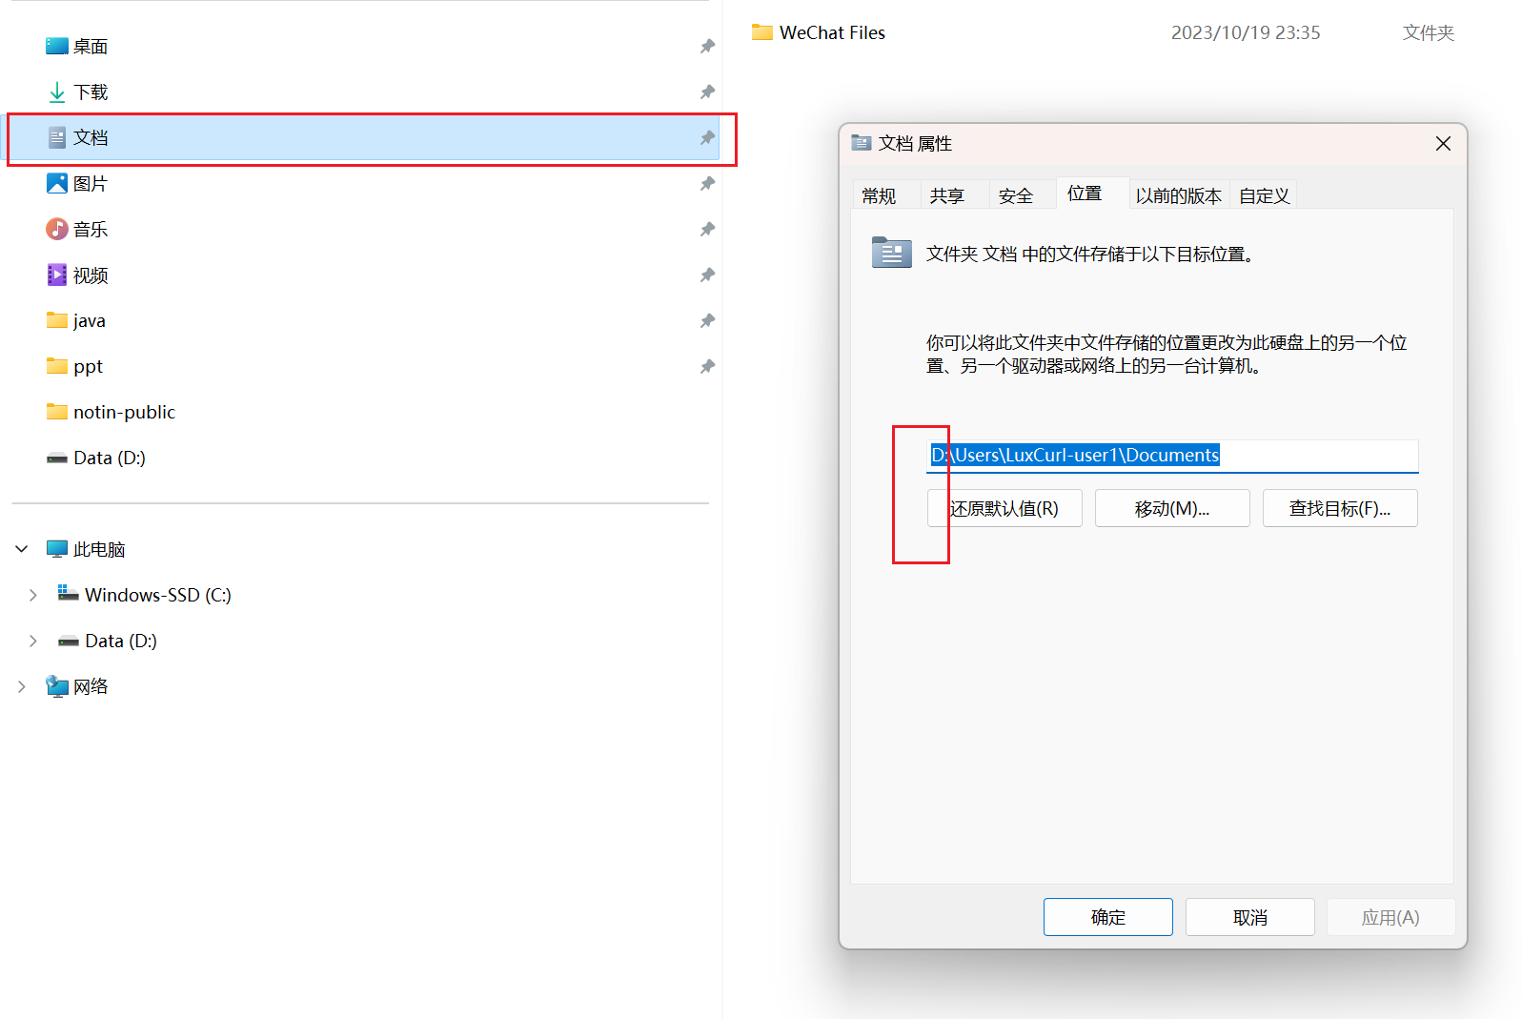Click the 还原默认值(R) button

coord(1005,508)
